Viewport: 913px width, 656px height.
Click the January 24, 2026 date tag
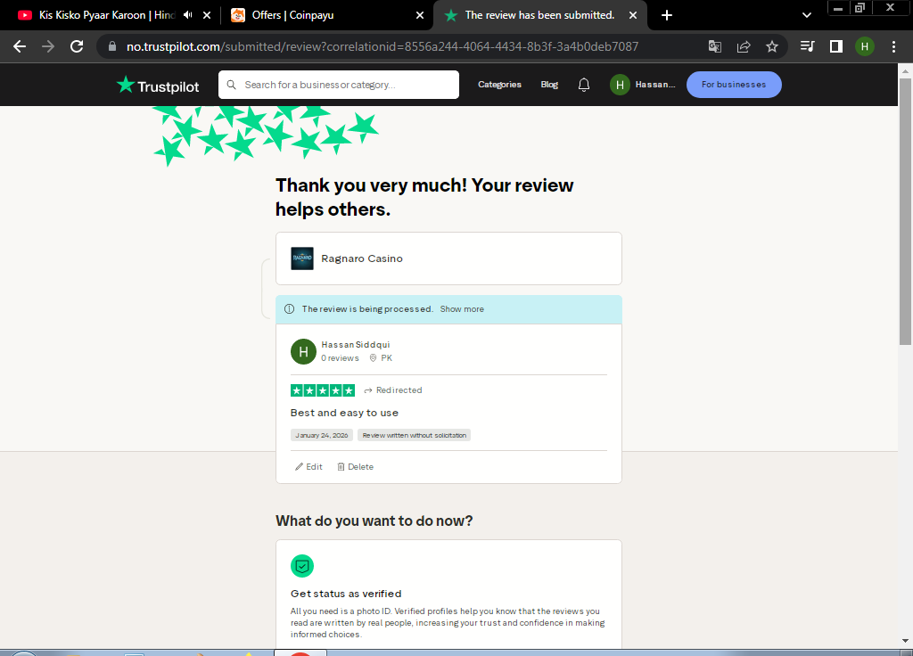point(321,435)
